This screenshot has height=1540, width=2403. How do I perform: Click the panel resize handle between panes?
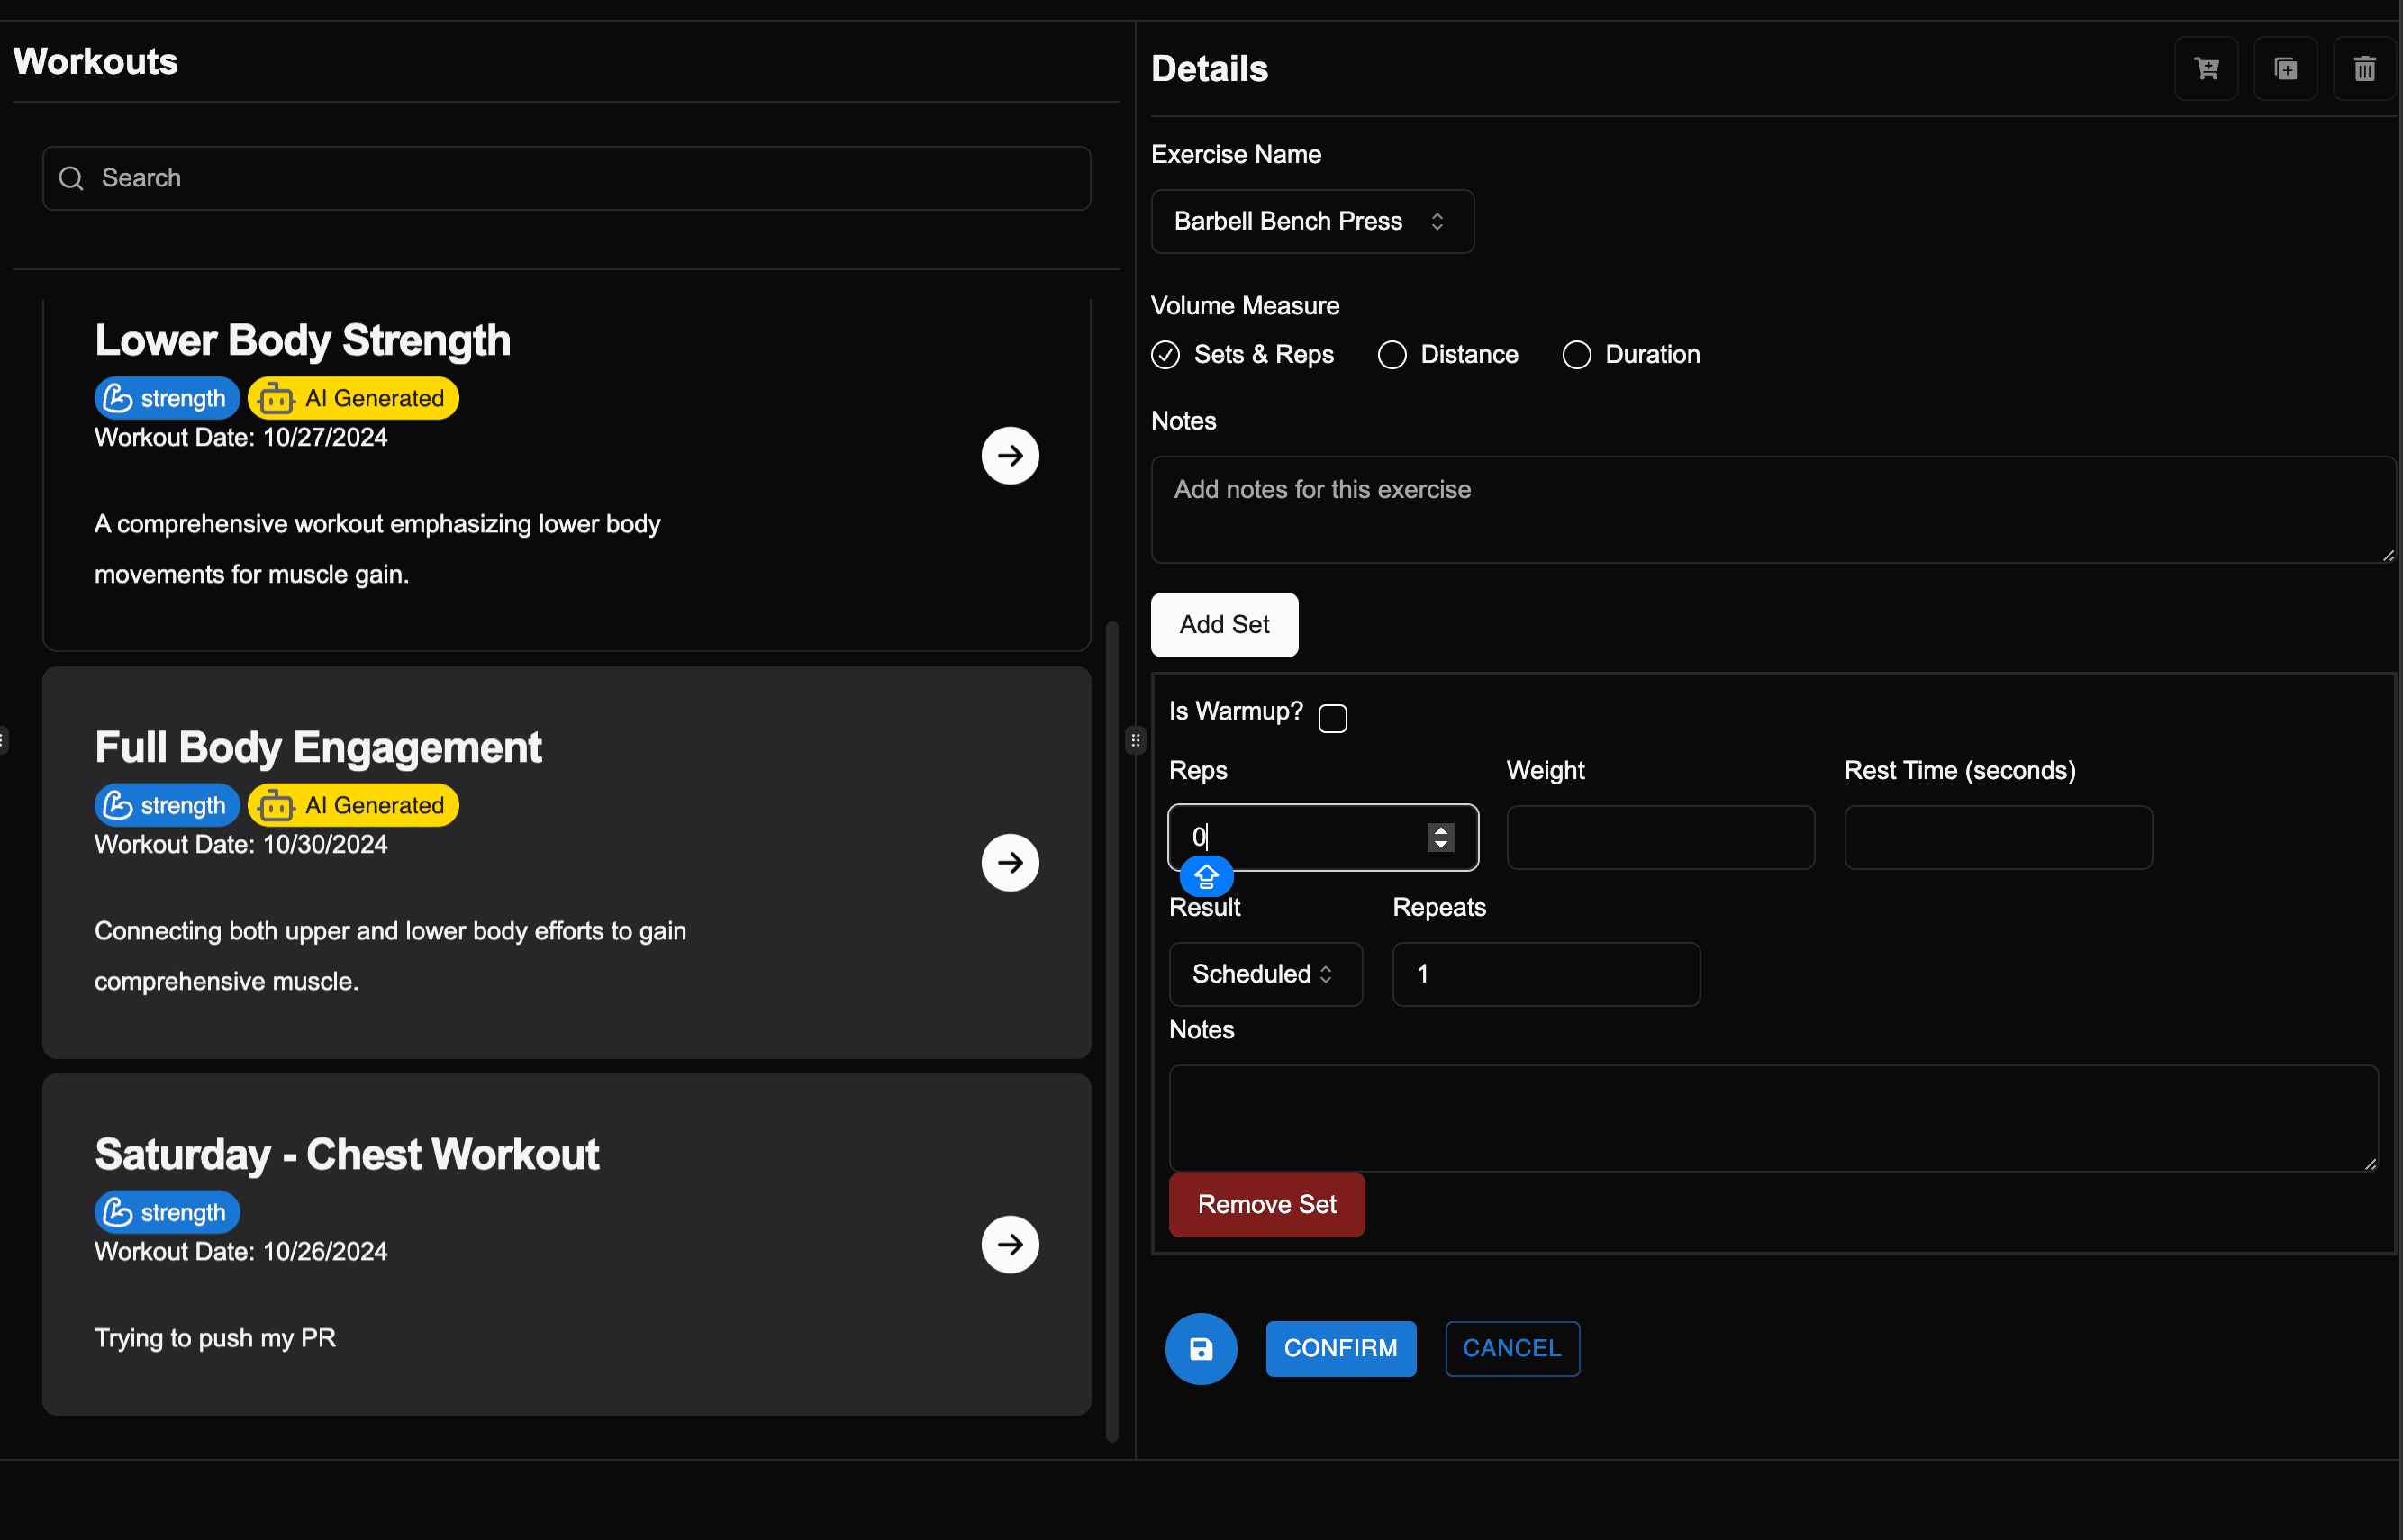(x=1135, y=740)
